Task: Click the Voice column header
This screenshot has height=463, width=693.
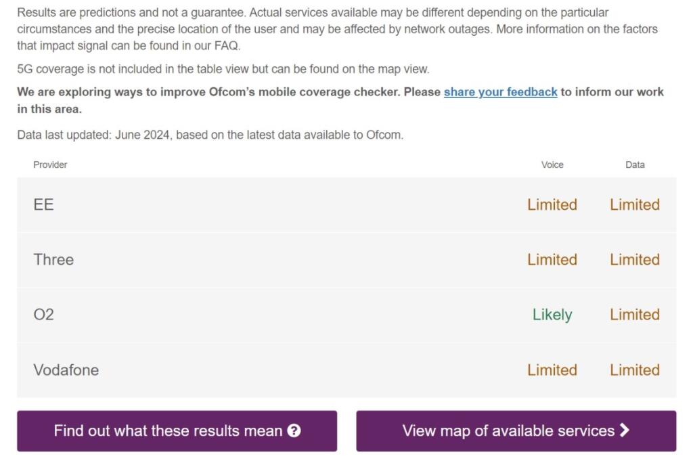Action: (552, 164)
